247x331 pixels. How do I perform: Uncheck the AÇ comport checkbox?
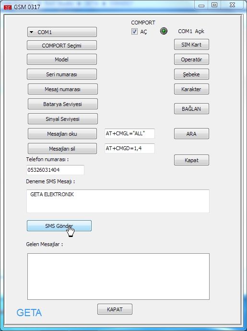[134, 32]
